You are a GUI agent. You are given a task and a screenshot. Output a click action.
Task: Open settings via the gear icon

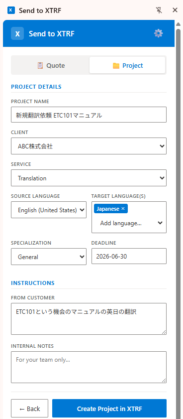[159, 33]
